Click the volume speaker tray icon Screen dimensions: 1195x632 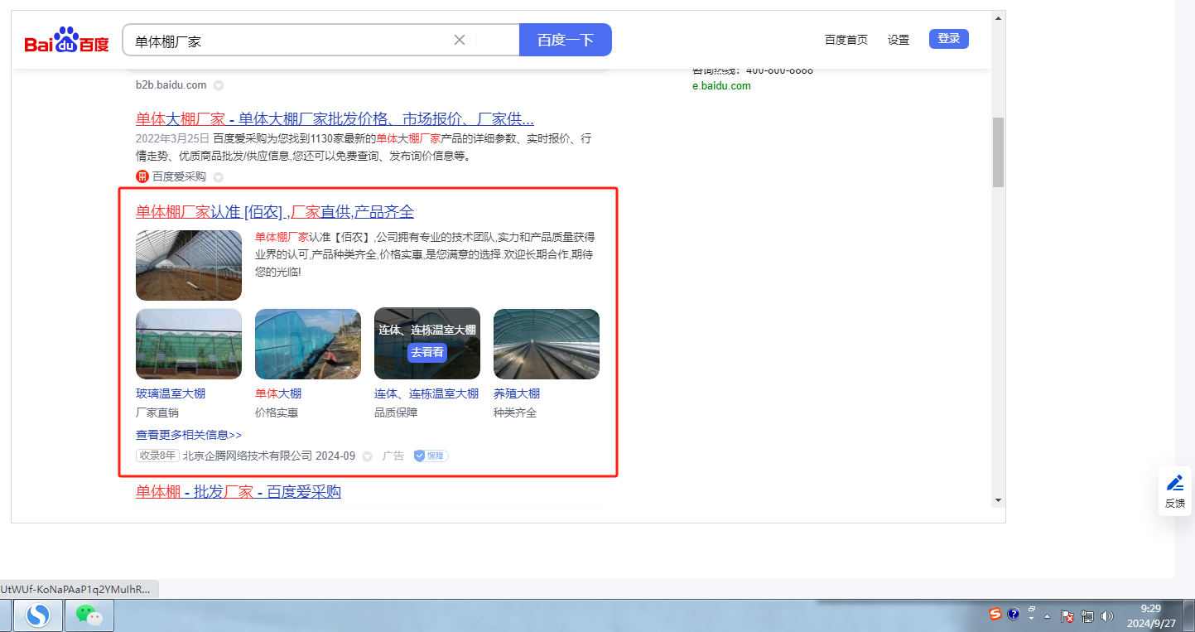[1107, 616]
